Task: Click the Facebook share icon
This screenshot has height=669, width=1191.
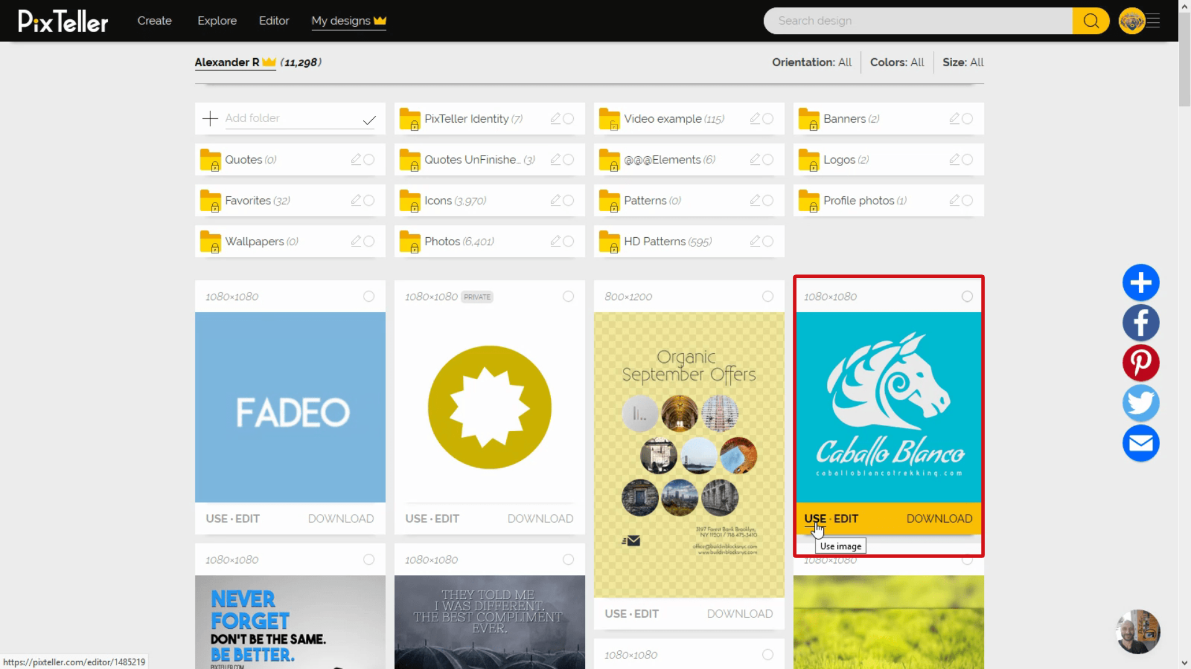Action: [x=1140, y=322]
